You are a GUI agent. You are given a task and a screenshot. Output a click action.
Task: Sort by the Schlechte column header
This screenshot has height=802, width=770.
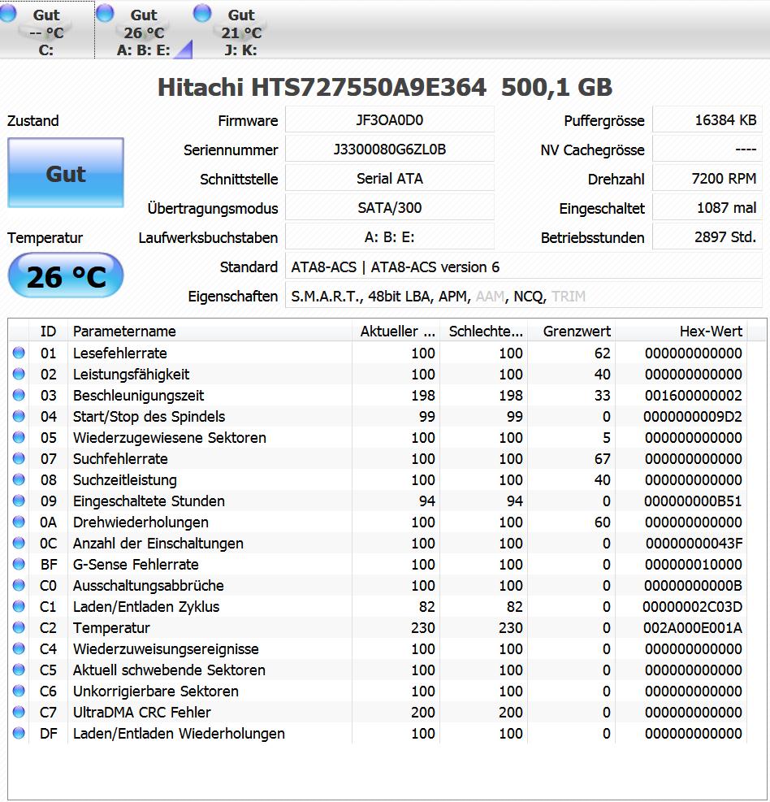point(483,331)
